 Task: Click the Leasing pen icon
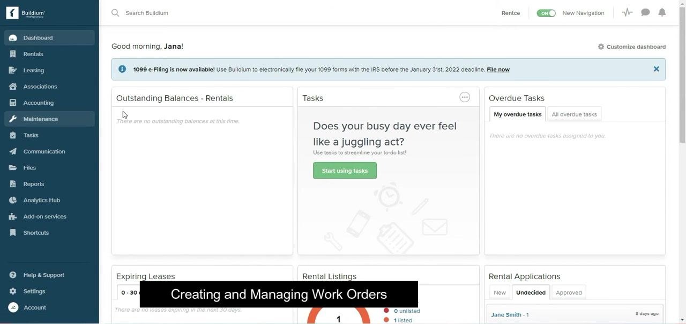pos(13,70)
